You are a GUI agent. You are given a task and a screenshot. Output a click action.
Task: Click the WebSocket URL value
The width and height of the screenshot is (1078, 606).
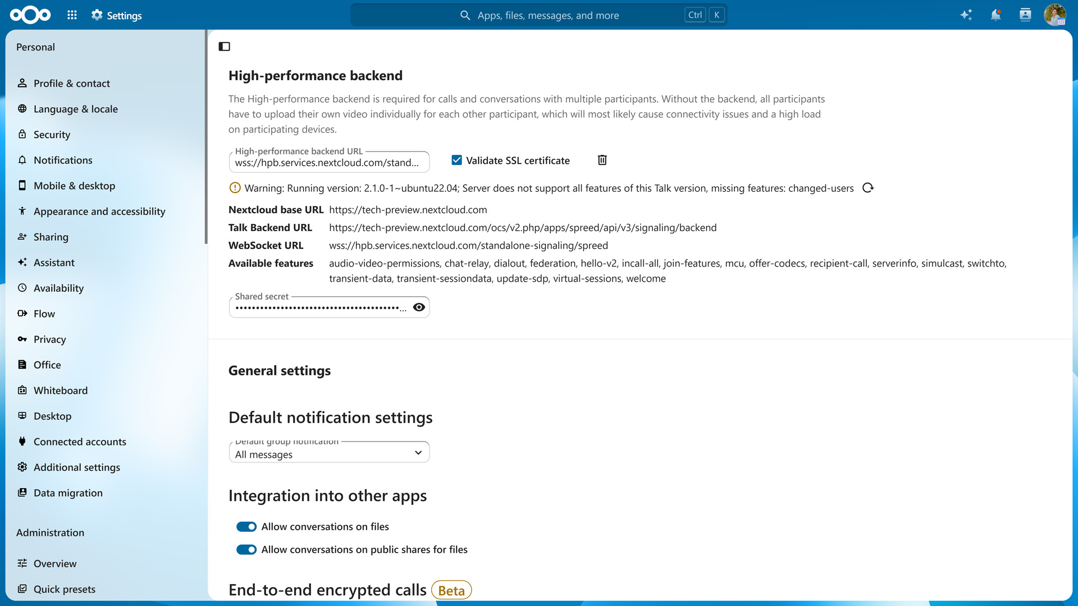(x=468, y=246)
